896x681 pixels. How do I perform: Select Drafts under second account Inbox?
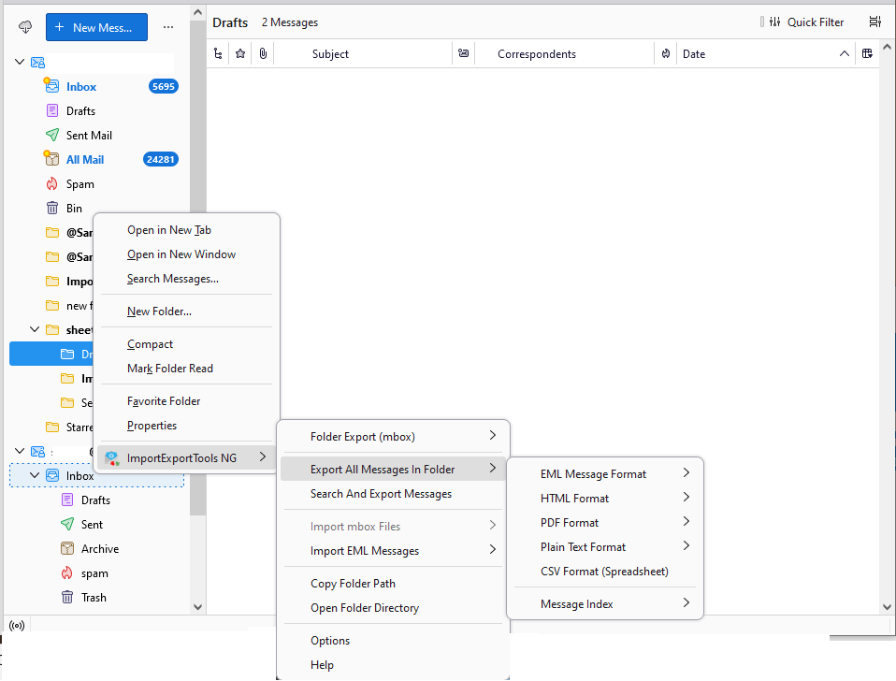click(95, 500)
